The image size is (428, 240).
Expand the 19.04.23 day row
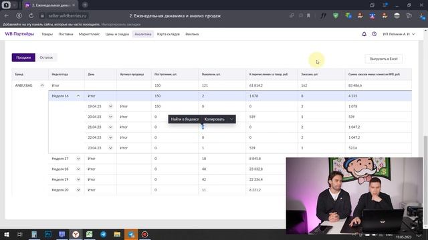pos(110,107)
